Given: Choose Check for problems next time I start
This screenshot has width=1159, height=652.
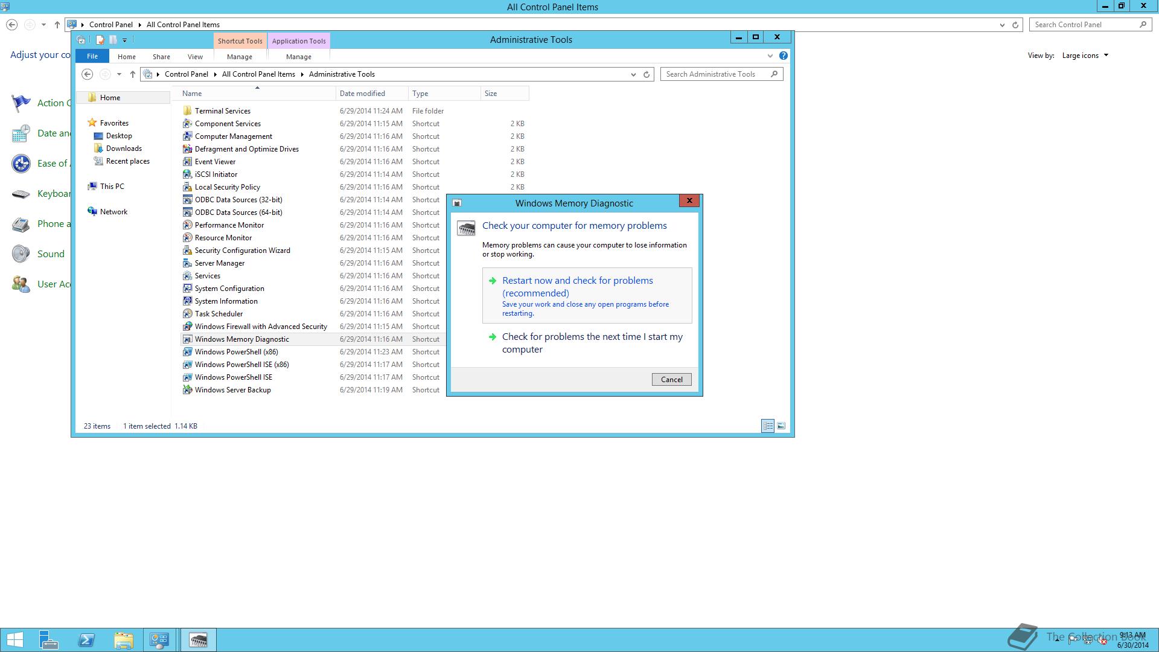Looking at the screenshot, I should point(587,343).
